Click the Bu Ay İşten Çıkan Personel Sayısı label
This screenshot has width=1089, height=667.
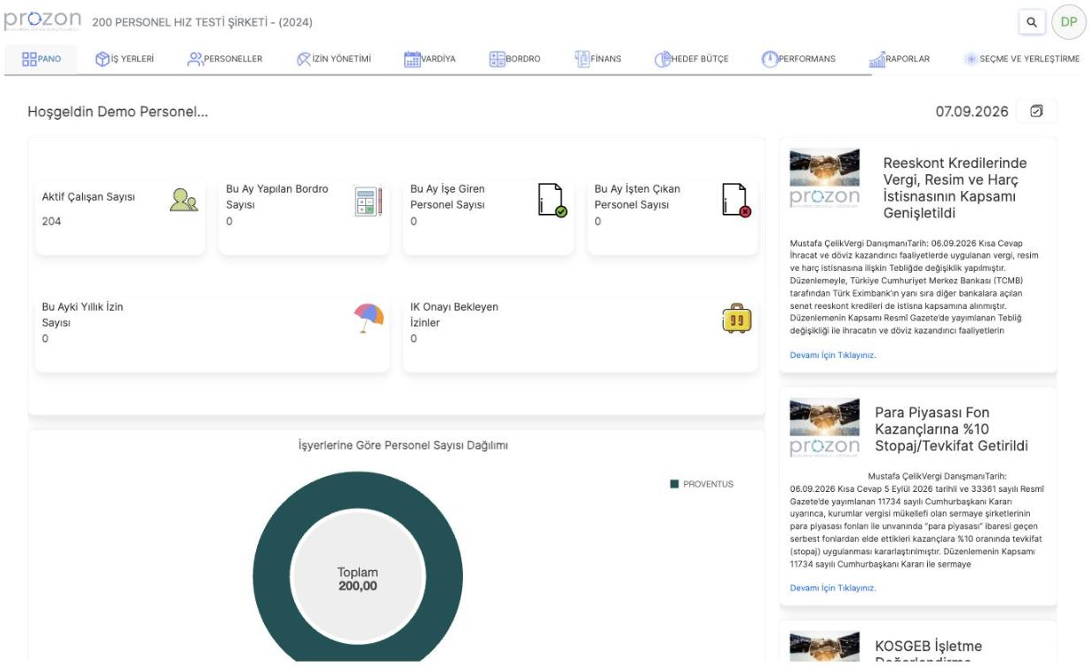click(x=637, y=197)
